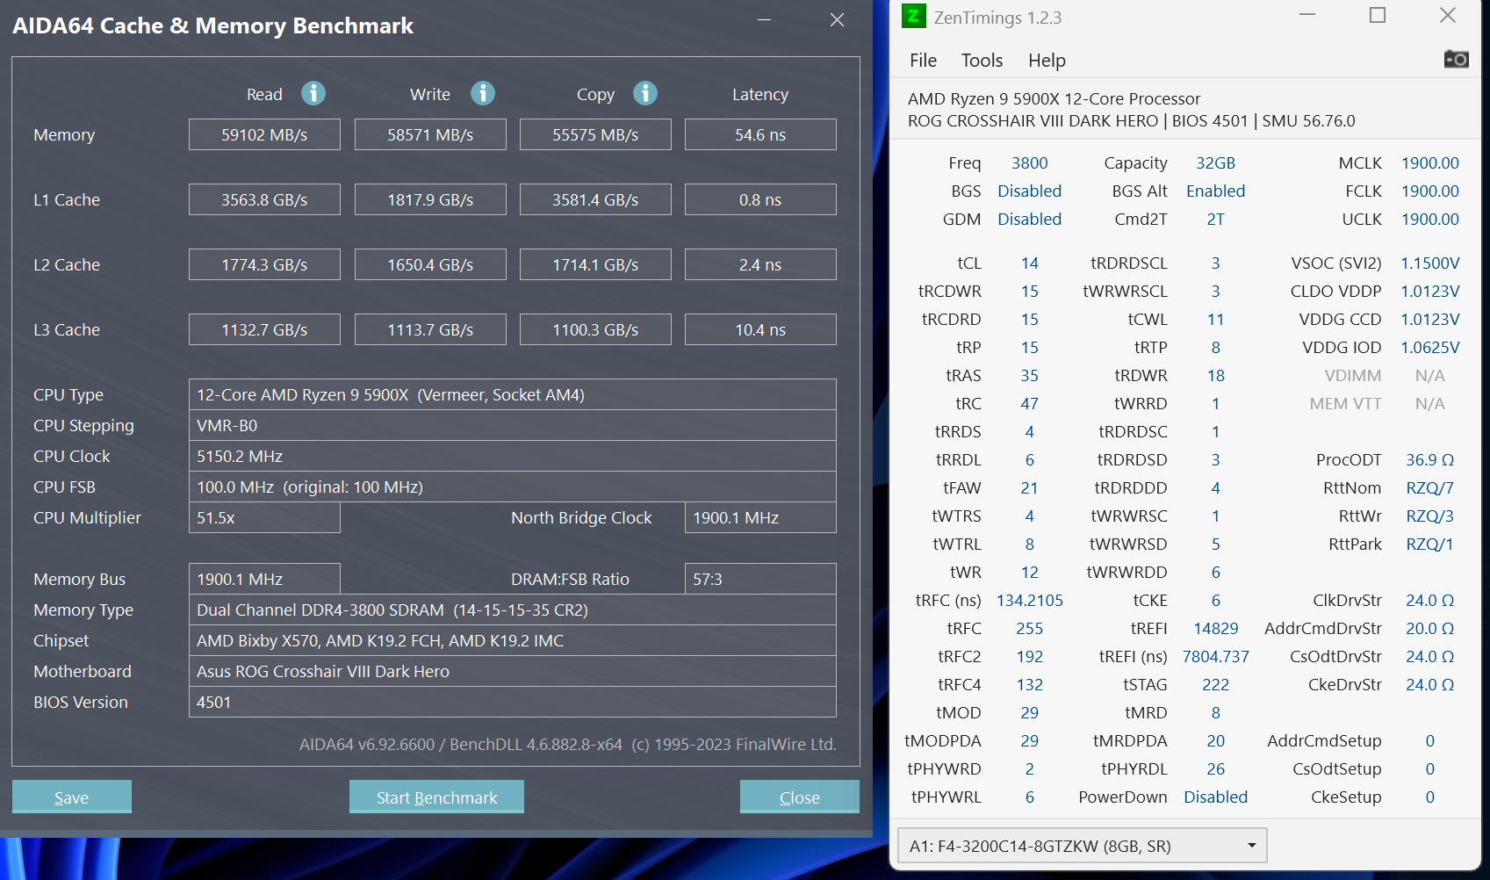Click L3 Cache Copy value 1100.3 GB/s
Screen dimensions: 1490x880
(595, 329)
